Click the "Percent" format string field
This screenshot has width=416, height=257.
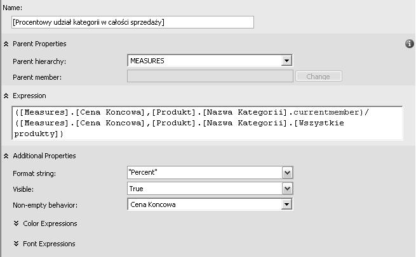(205, 173)
